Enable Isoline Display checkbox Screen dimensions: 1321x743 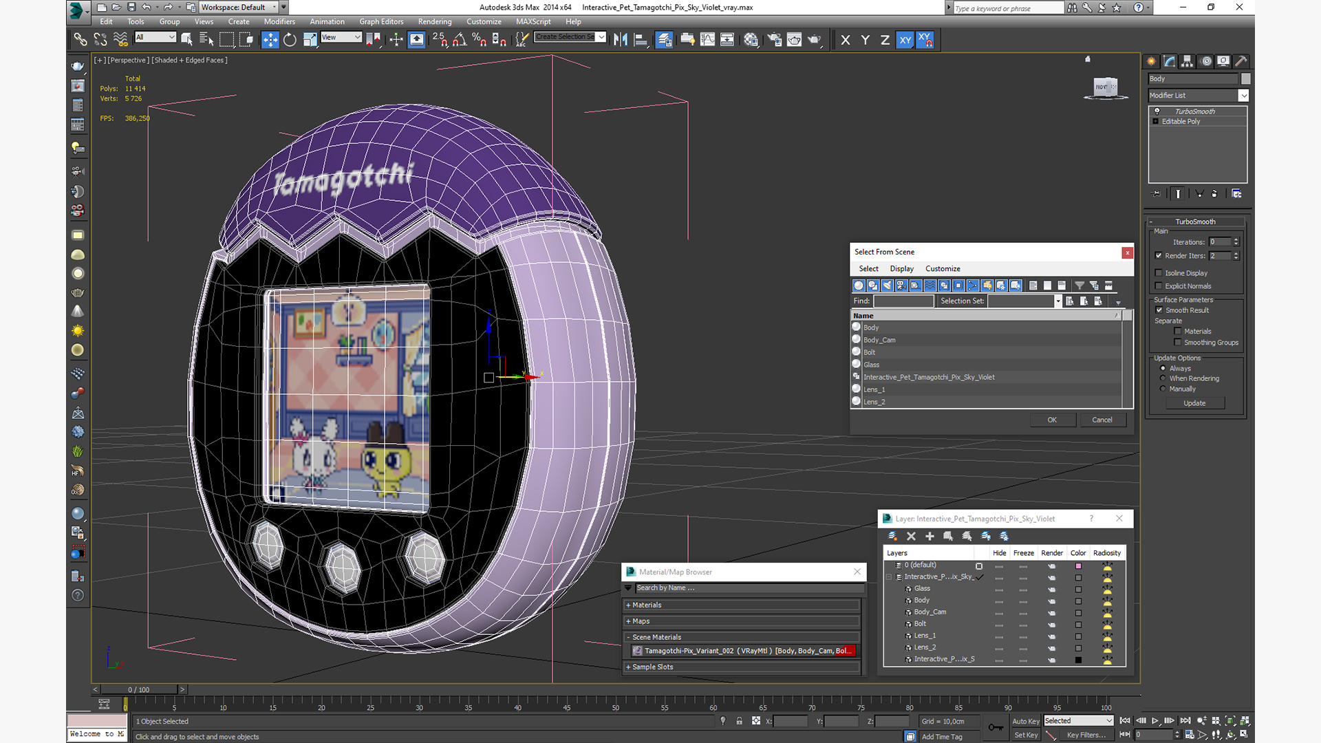1159,273
